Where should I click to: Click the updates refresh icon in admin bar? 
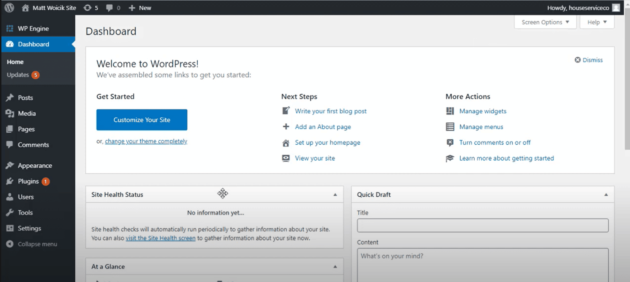point(87,7)
